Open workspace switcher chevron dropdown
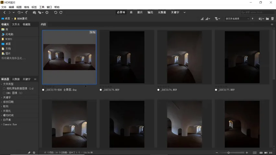 click(184, 13)
